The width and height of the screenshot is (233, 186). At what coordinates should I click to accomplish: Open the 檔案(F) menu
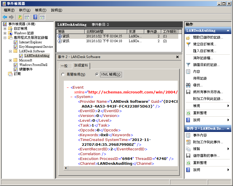pos(9,10)
